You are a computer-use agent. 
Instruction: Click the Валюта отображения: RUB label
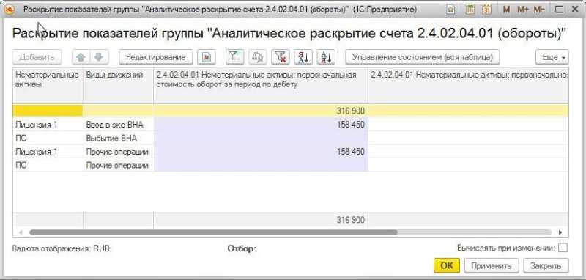coord(61,248)
